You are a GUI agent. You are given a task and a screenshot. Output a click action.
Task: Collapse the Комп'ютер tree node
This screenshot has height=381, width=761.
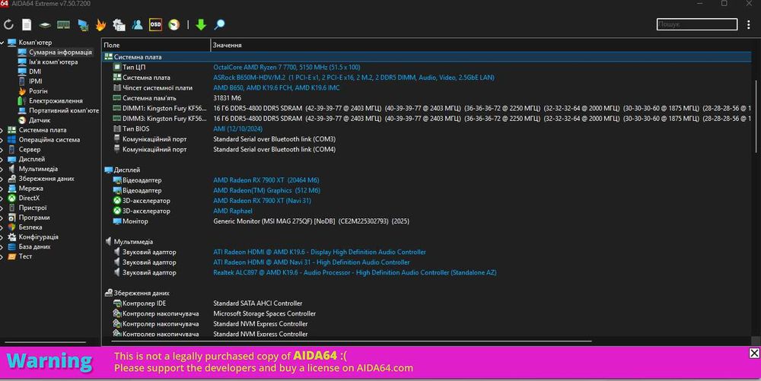(2, 42)
